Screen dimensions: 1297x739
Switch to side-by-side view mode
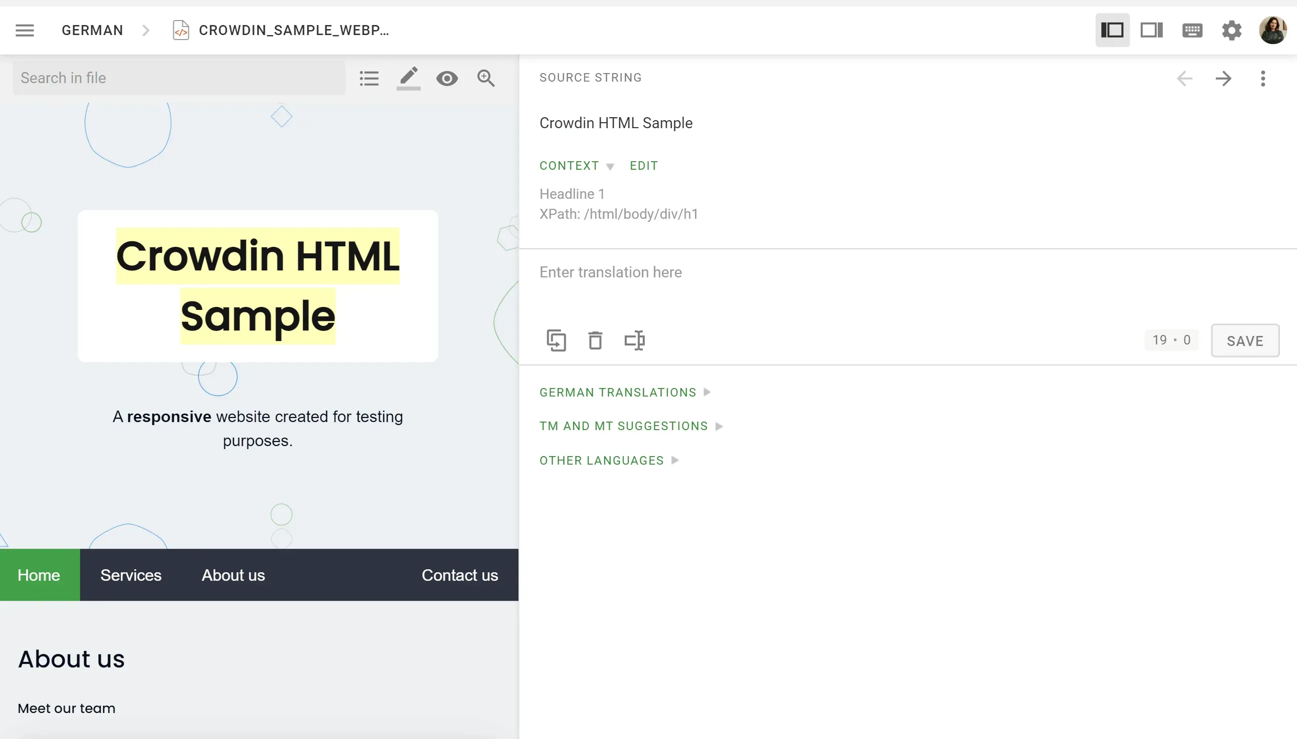coord(1151,30)
